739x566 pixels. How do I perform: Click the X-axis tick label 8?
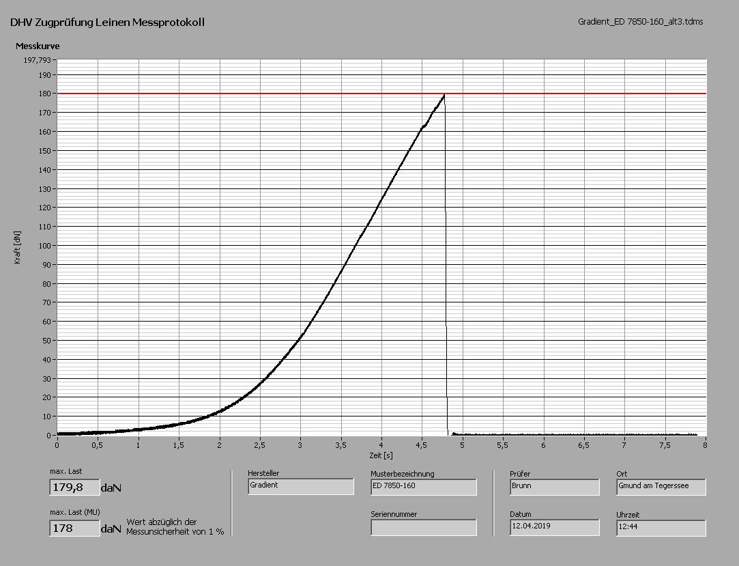(x=705, y=445)
